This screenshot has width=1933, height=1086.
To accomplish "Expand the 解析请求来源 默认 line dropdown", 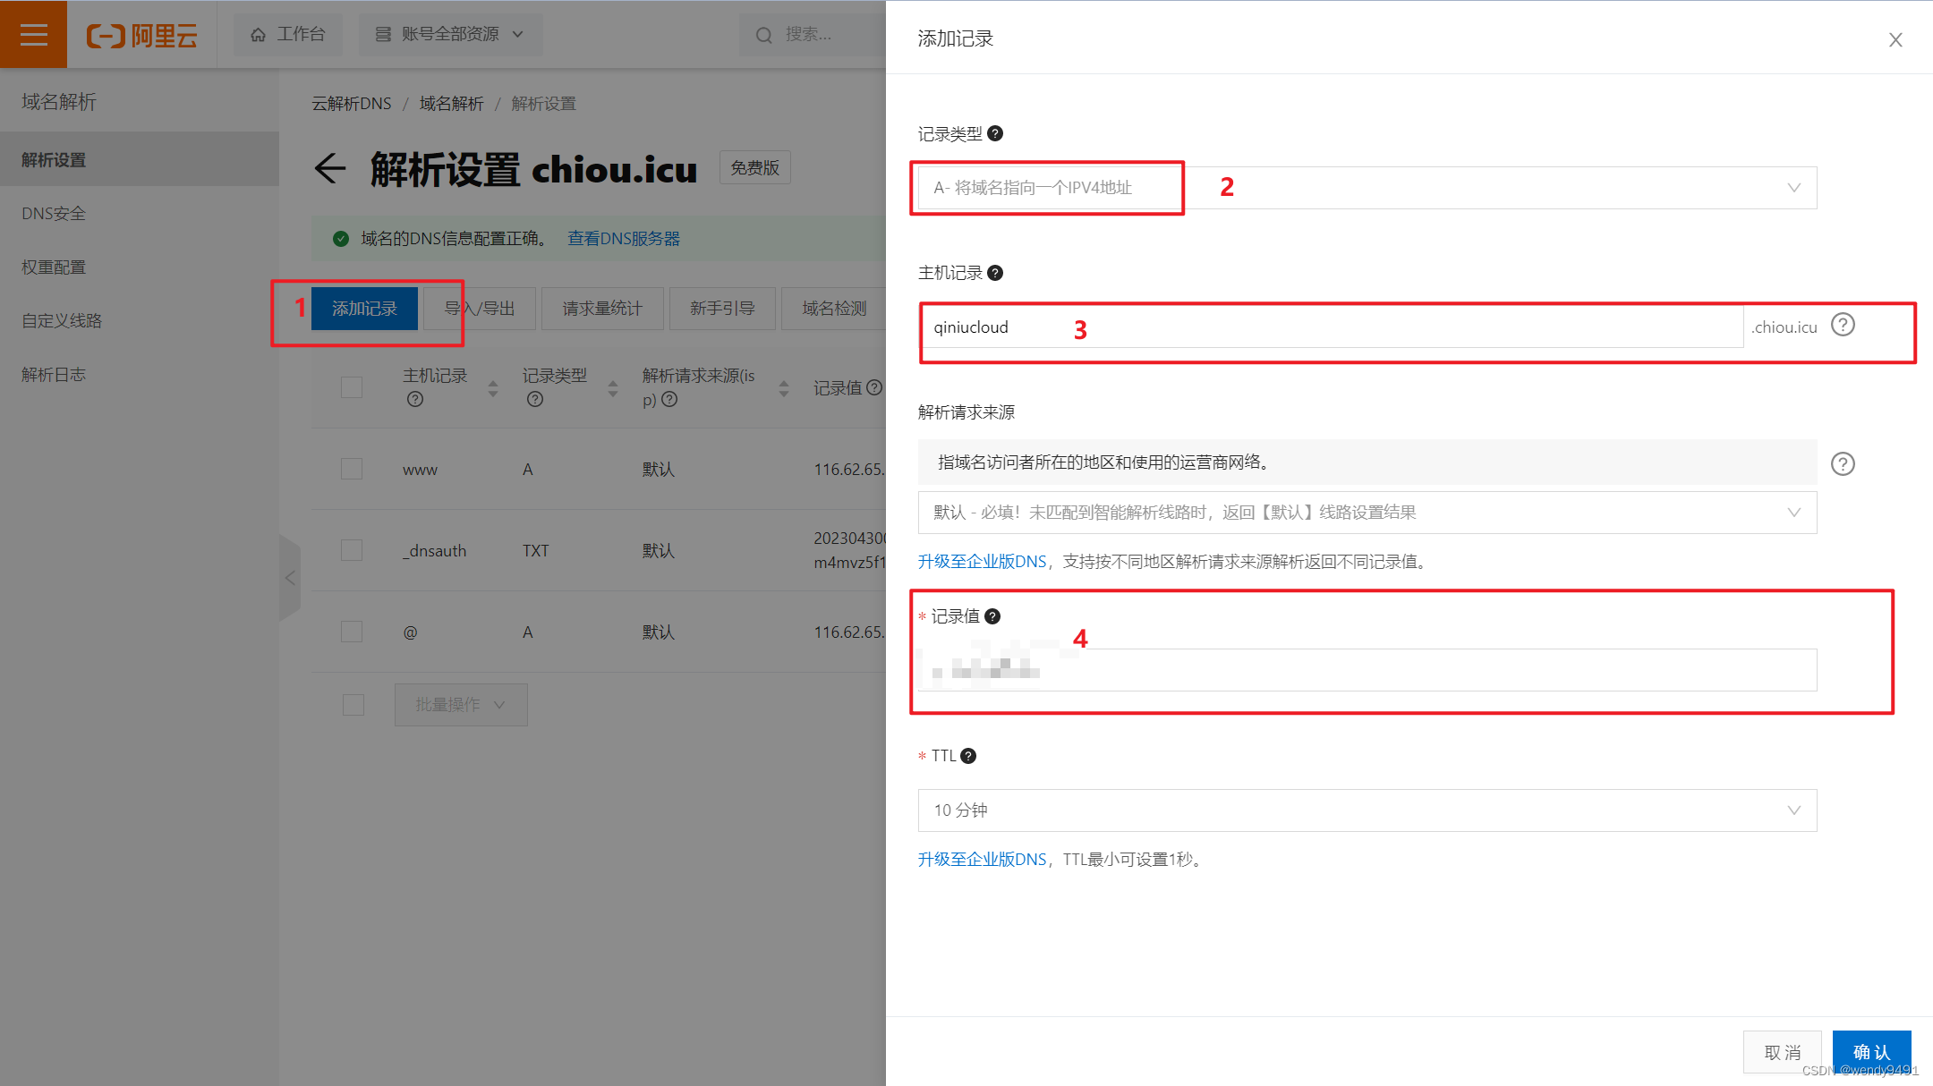I will [x=1367, y=513].
